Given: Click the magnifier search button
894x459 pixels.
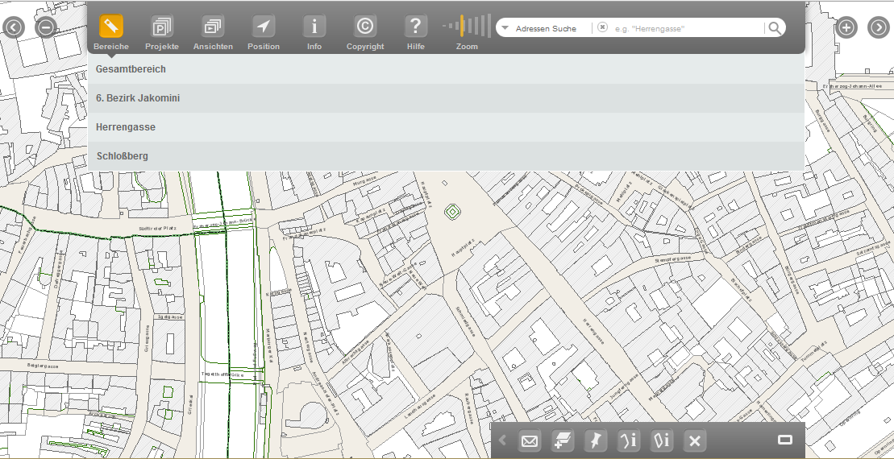Looking at the screenshot, I should [774, 28].
